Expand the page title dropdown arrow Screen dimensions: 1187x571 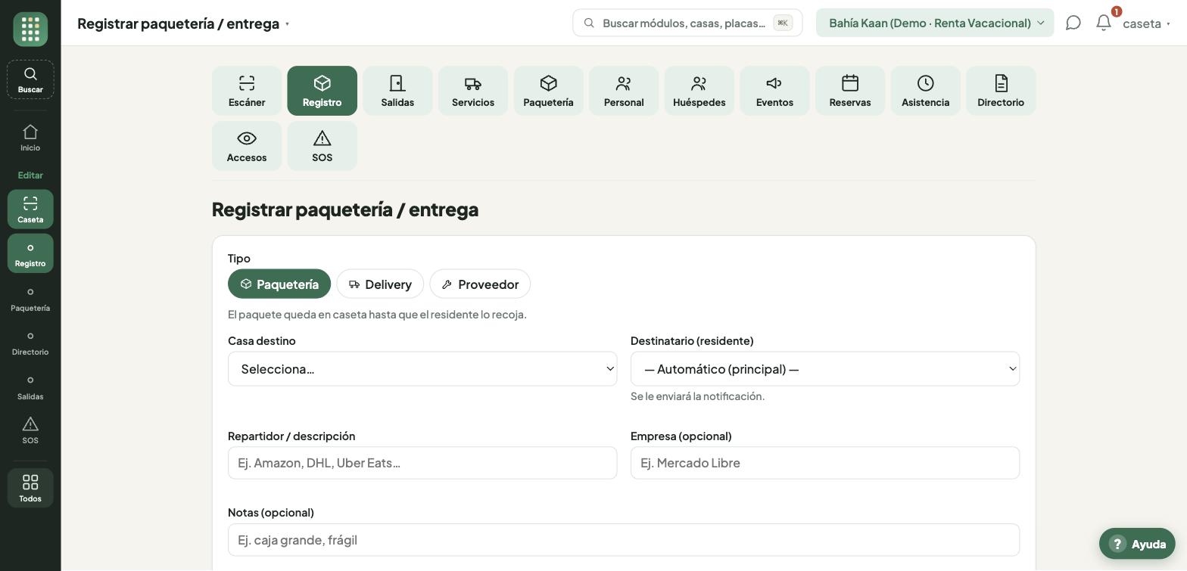pyautogui.click(x=288, y=24)
